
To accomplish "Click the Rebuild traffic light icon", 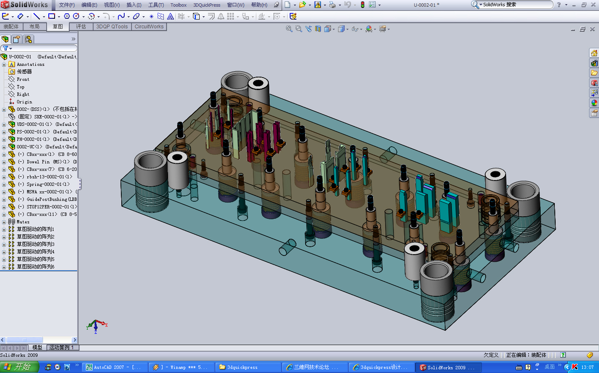I will coord(362,5).
